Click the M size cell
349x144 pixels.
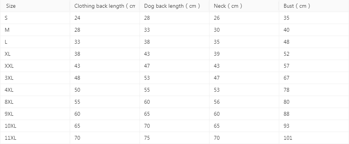pos(35,30)
